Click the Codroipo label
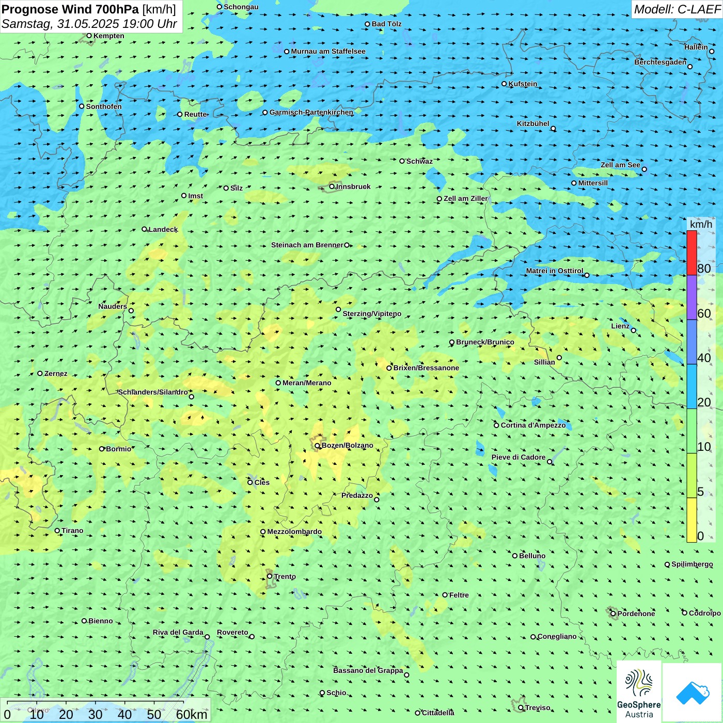Viewport: 723px width, 723px height. [704, 613]
